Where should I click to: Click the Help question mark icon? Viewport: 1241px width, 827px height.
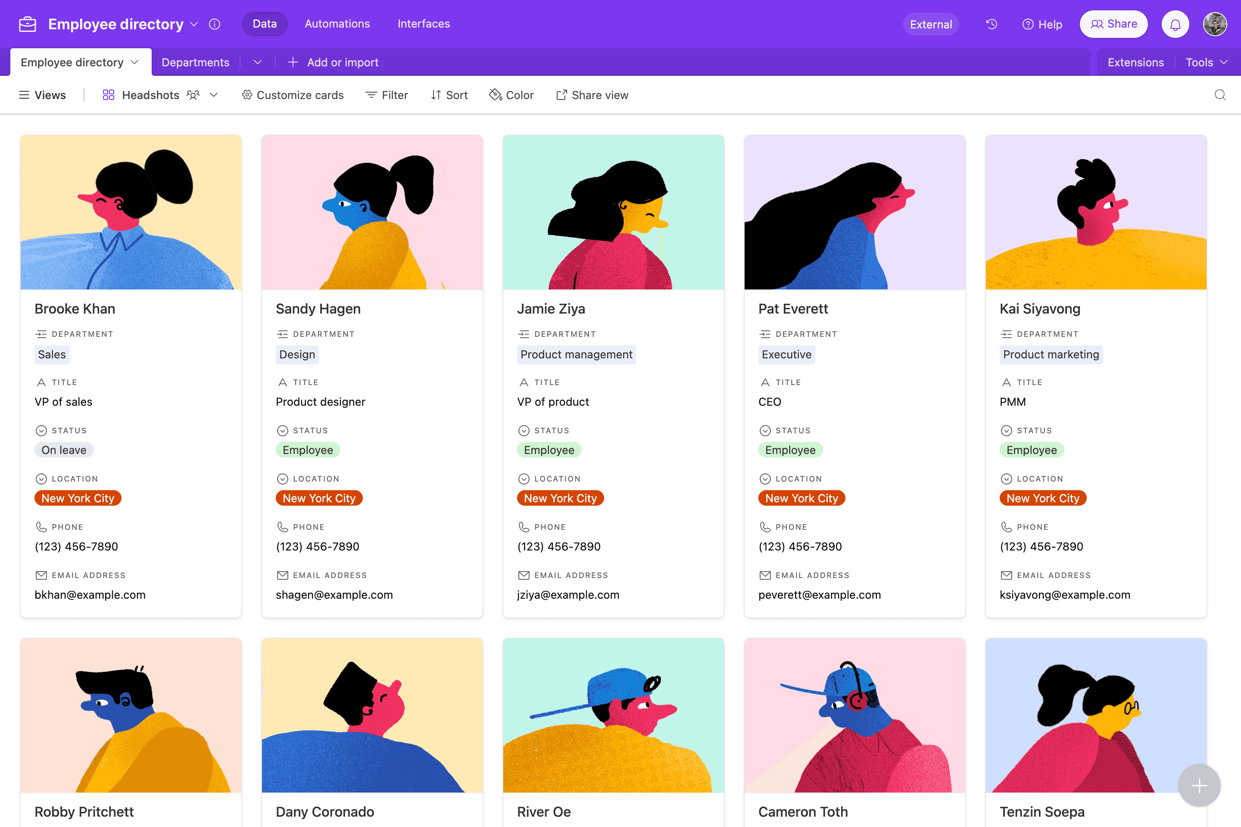1028,24
